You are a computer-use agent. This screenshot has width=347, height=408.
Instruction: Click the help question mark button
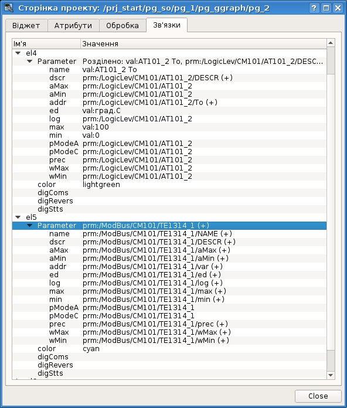(x=314, y=8)
